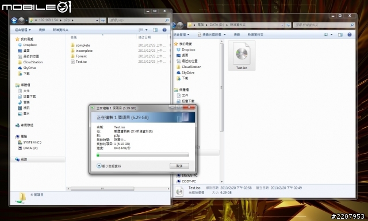Open the address dropdown in the 新增資料夾 window

point(282,25)
